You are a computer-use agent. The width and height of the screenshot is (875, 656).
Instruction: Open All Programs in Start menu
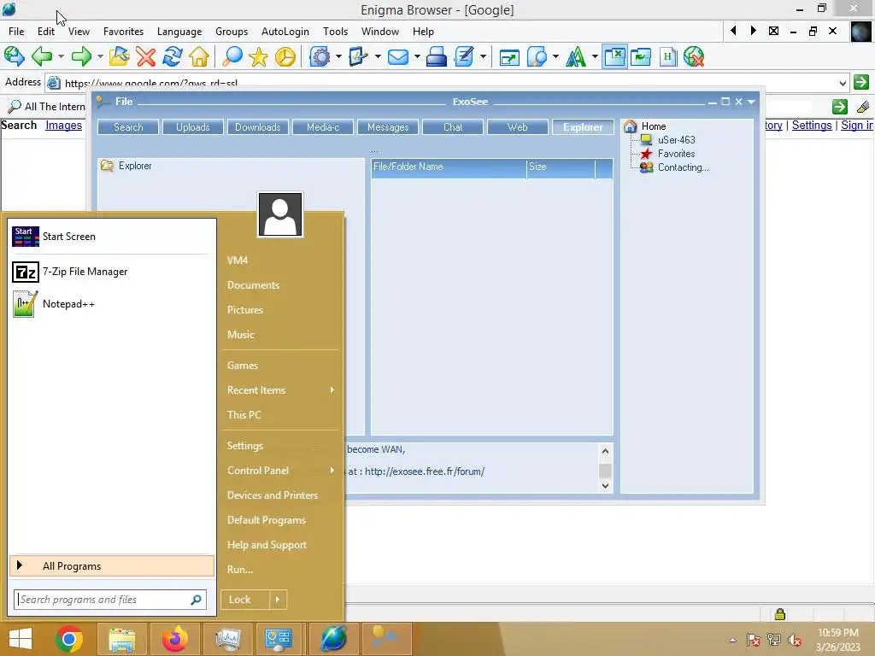point(112,565)
